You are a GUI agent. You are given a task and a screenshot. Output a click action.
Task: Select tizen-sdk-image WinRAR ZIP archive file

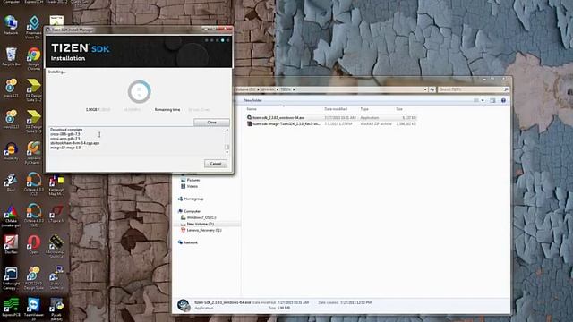pos(331,123)
